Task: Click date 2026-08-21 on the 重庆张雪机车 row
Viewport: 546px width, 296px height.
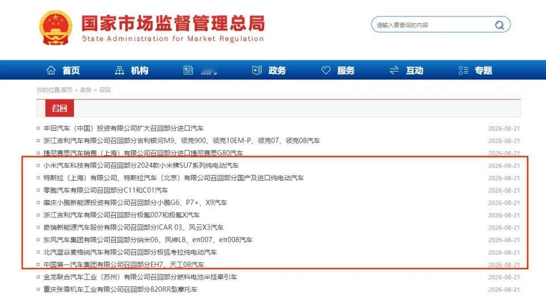Action: point(504,290)
